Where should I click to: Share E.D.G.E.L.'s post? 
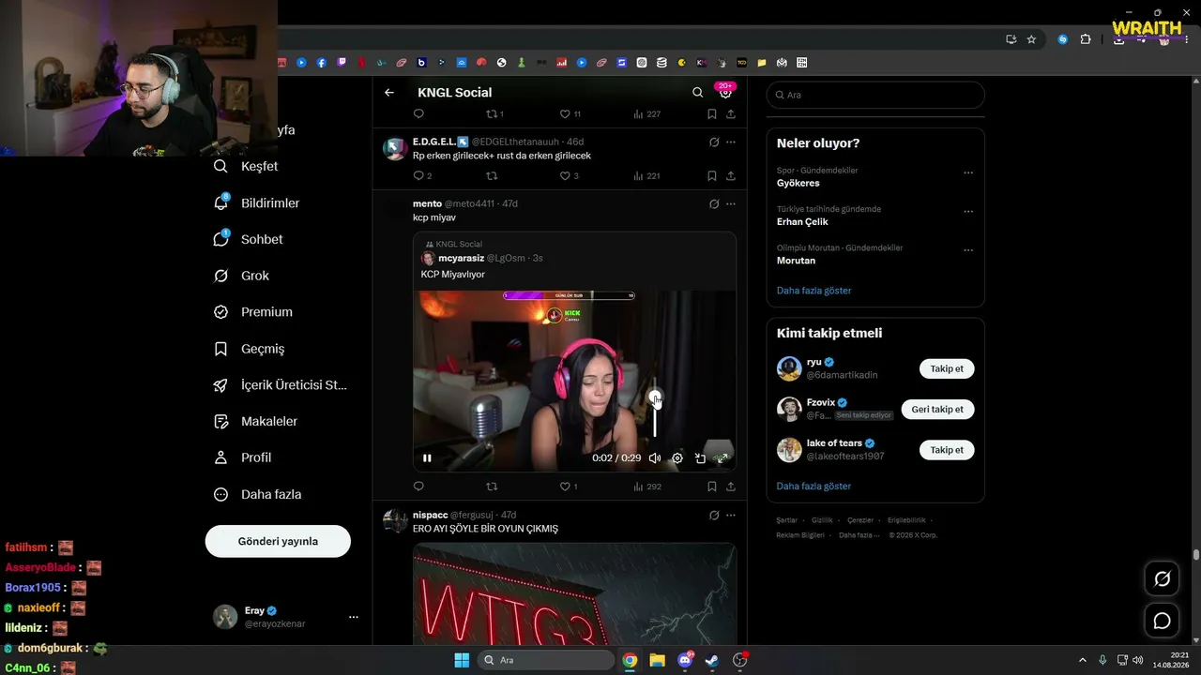click(731, 176)
